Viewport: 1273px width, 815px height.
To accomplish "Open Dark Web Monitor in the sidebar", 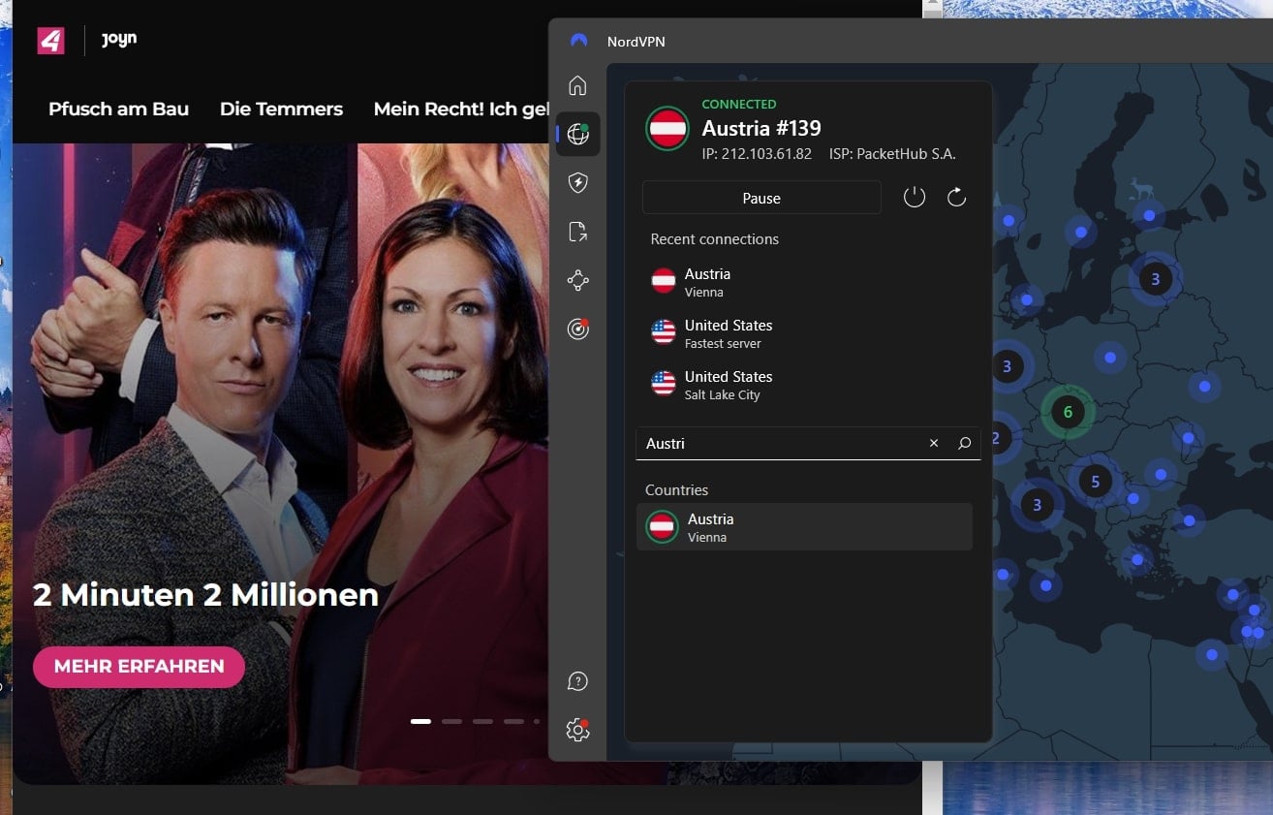I will pos(577,329).
